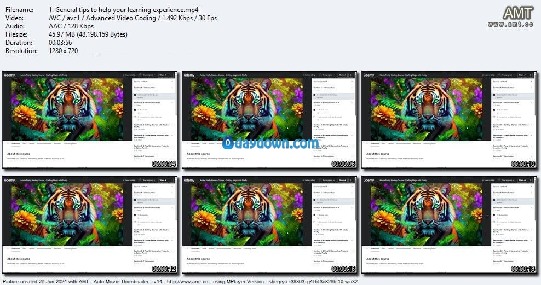Click the resolution value 1280 x 720
The image size is (541, 285).
[x=64, y=51]
